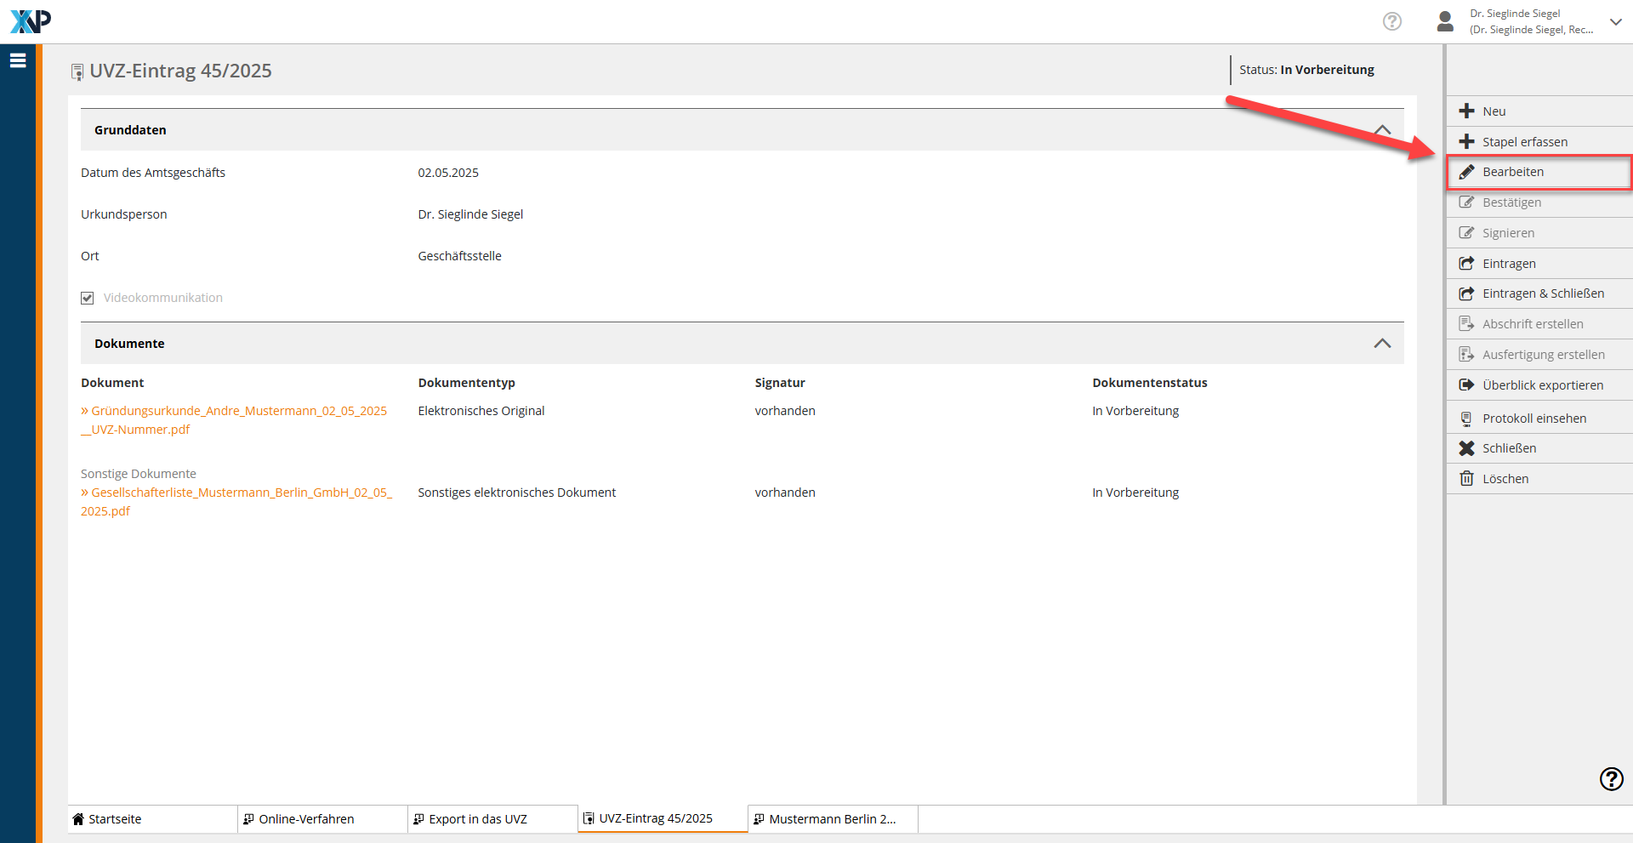
Task: Collapse the Grunddaten section
Action: (x=1382, y=130)
